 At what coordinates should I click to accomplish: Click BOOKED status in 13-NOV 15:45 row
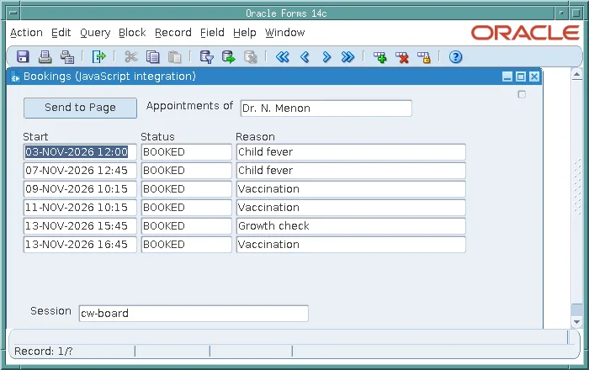tap(186, 226)
